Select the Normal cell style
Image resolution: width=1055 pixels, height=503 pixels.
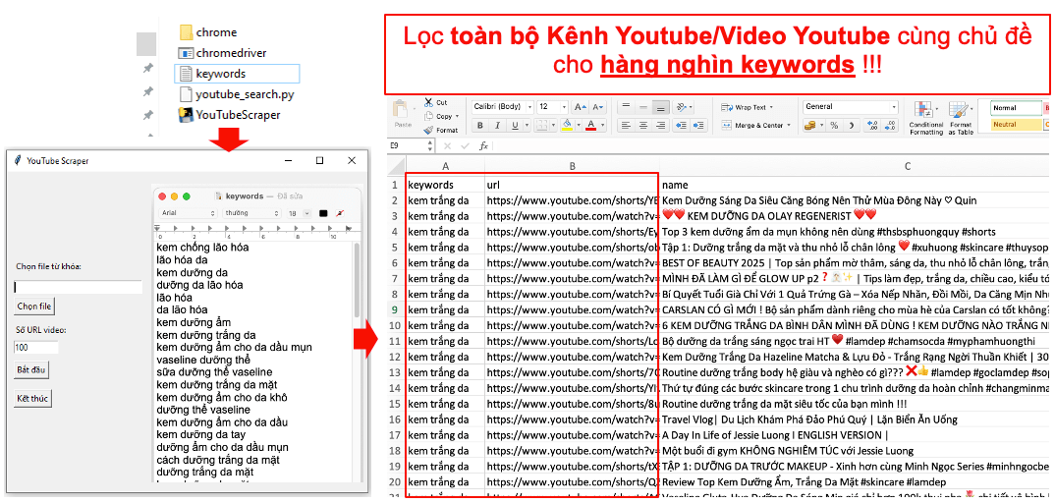click(x=1015, y=108)
